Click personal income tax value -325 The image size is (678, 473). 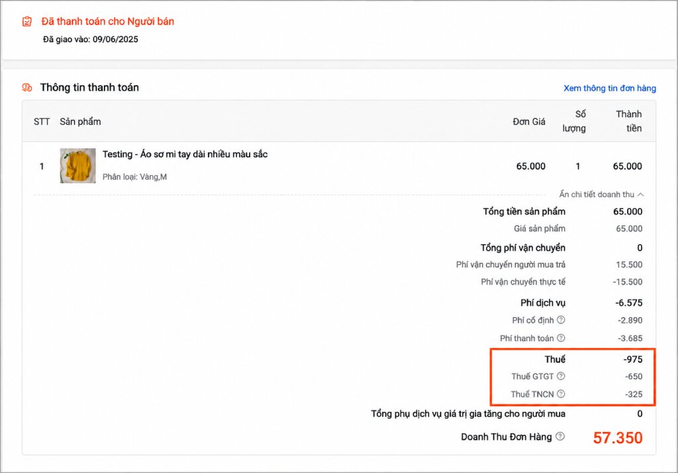(x=634, y=394)
